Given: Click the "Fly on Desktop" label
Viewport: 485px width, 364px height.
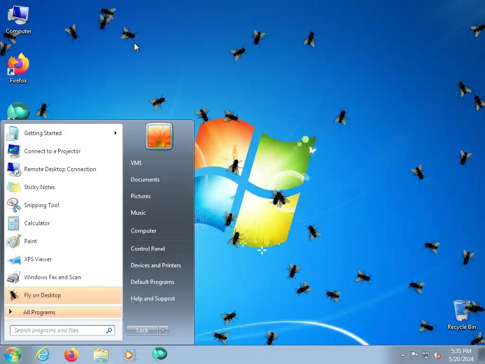Looking at the screenshot, I should point(43,295).
